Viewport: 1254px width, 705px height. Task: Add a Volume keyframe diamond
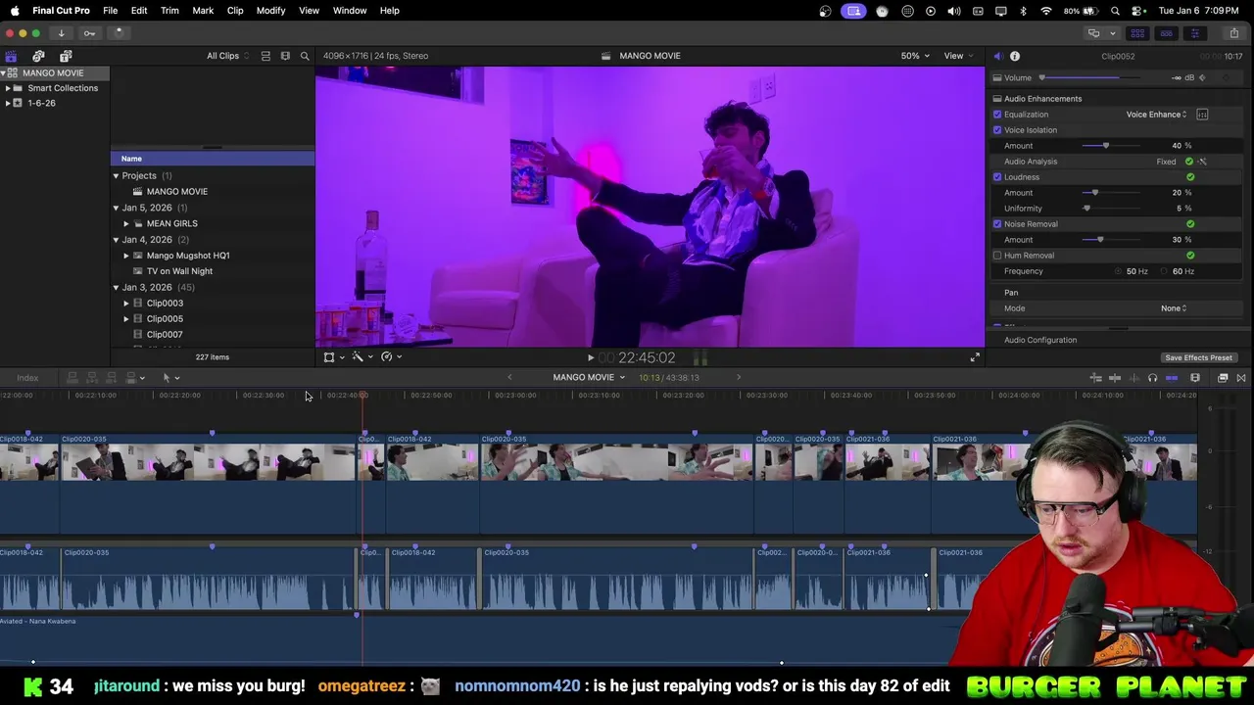pyautogui.click(x=1202, y=77)
